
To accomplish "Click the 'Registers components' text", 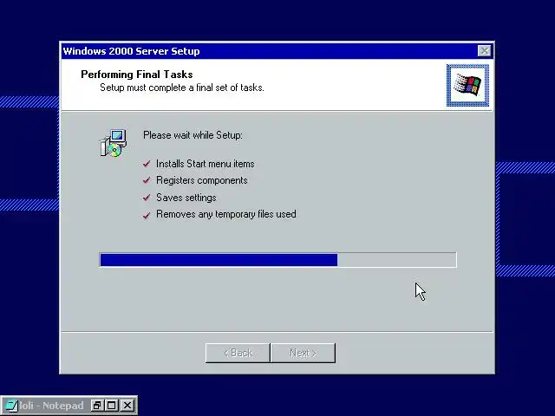I will [202, 180].
